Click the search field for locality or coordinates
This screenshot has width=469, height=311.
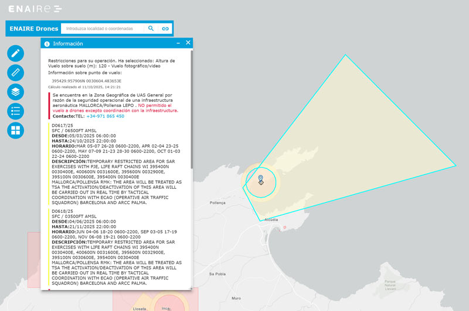103,29
